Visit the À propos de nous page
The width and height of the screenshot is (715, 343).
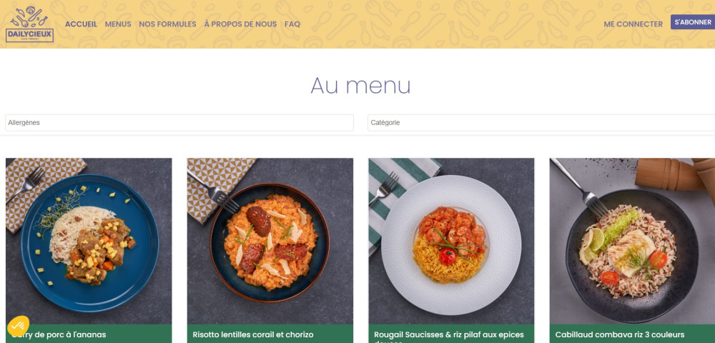pyautogui.click(x=240, y=24)
